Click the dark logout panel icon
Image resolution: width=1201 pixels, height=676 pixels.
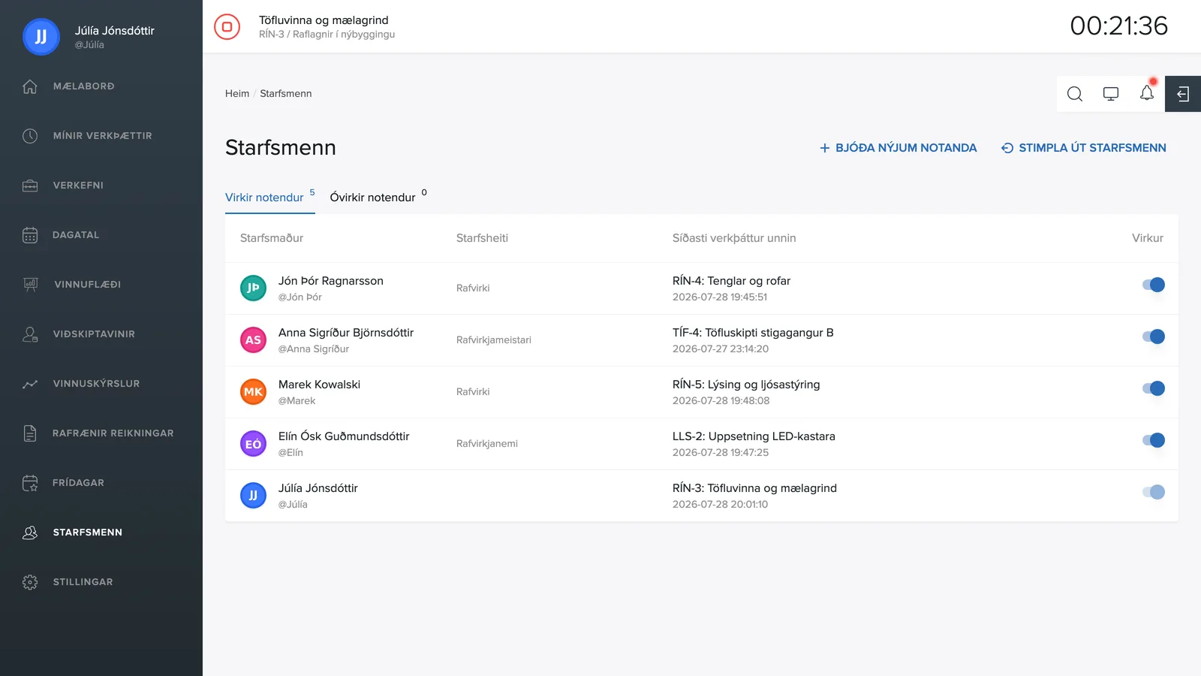(x=1183, y=94)
